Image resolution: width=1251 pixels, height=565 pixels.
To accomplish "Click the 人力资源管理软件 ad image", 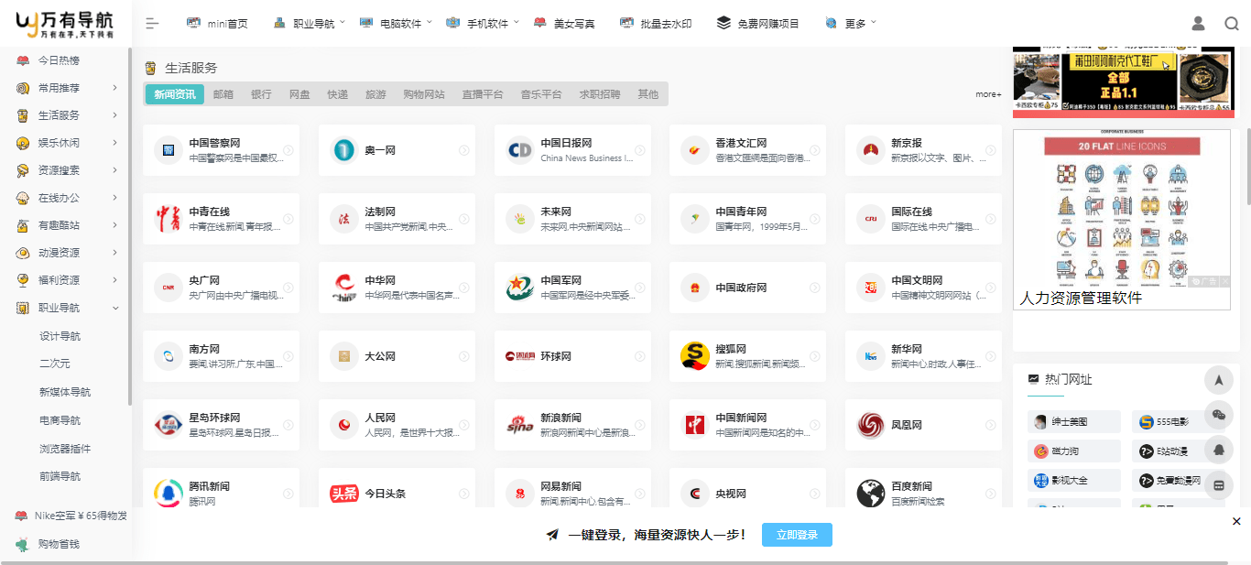I will click(1122, 220).
